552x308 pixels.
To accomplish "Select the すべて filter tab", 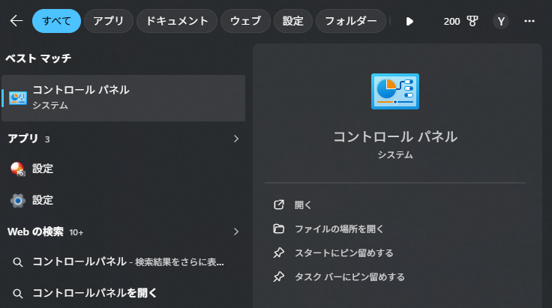I will pyautogui.click(x=56, y=21).
